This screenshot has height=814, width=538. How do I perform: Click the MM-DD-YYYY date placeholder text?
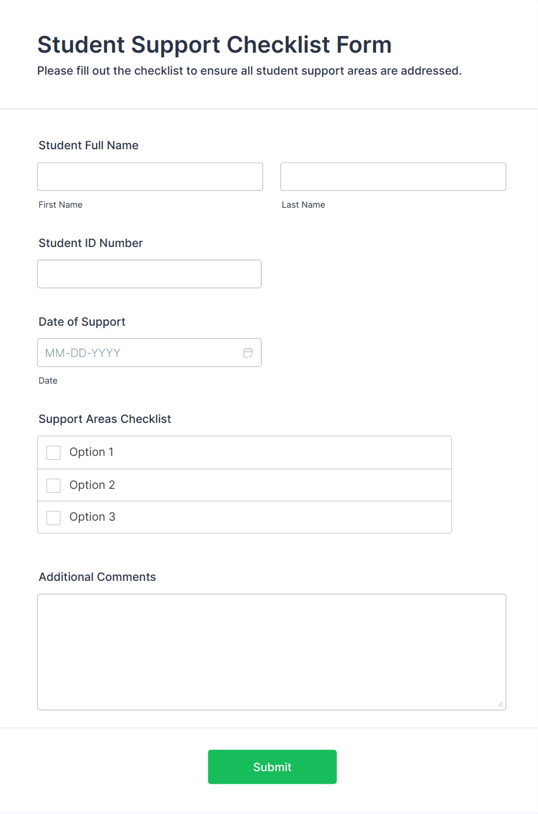(x=83, y=353)
